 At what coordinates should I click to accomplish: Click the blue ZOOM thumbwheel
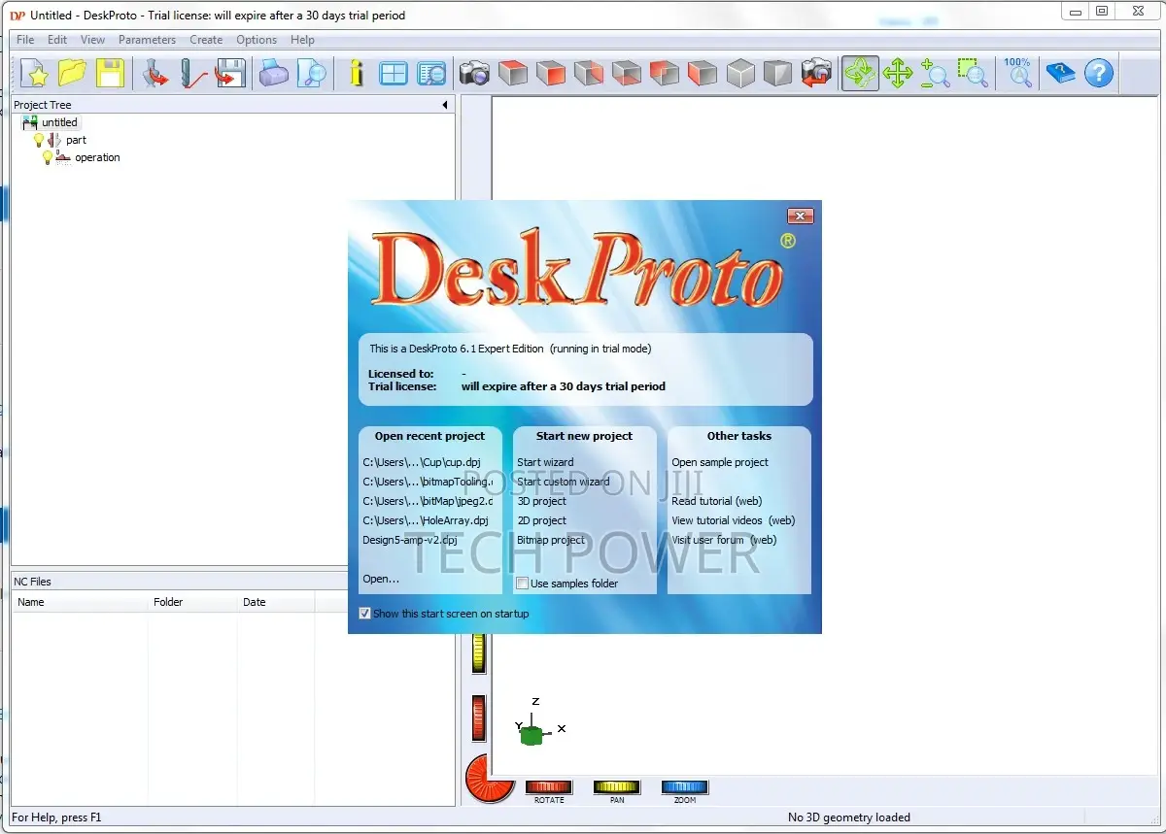pyautogui.click(x=685, y=787)
